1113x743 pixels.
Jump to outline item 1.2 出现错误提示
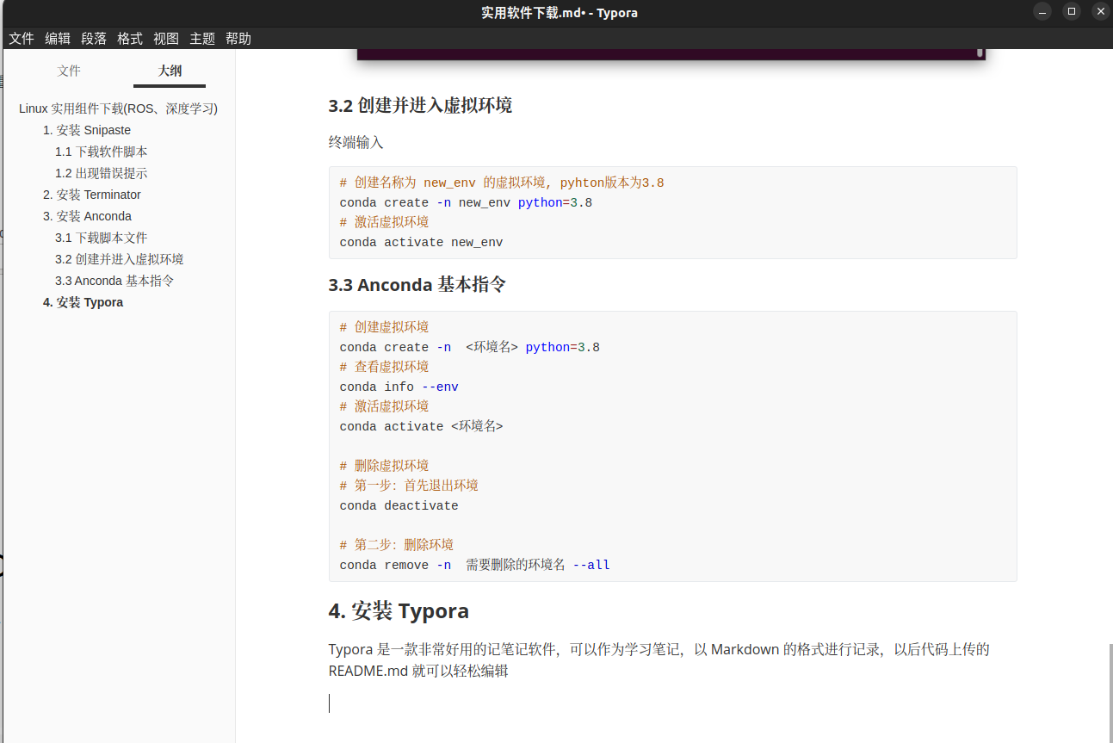coord(102,173)
